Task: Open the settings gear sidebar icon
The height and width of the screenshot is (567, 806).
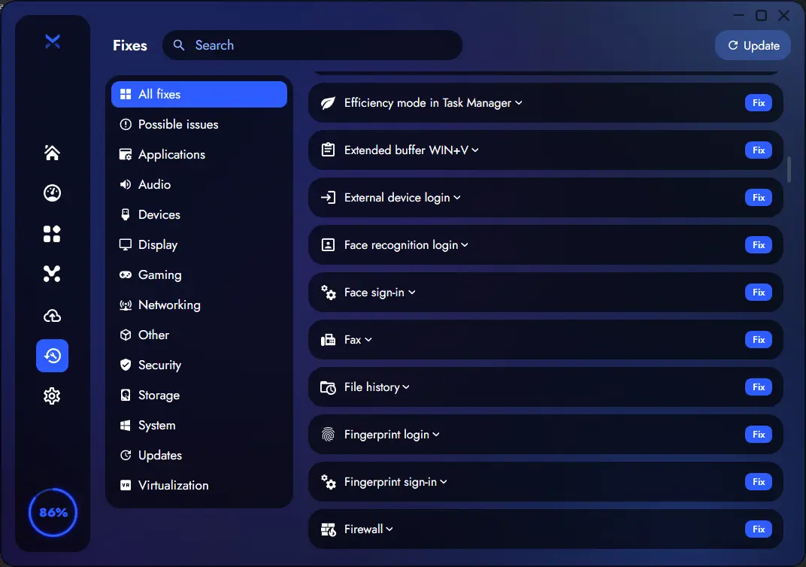Action: (x=52, y=396)
